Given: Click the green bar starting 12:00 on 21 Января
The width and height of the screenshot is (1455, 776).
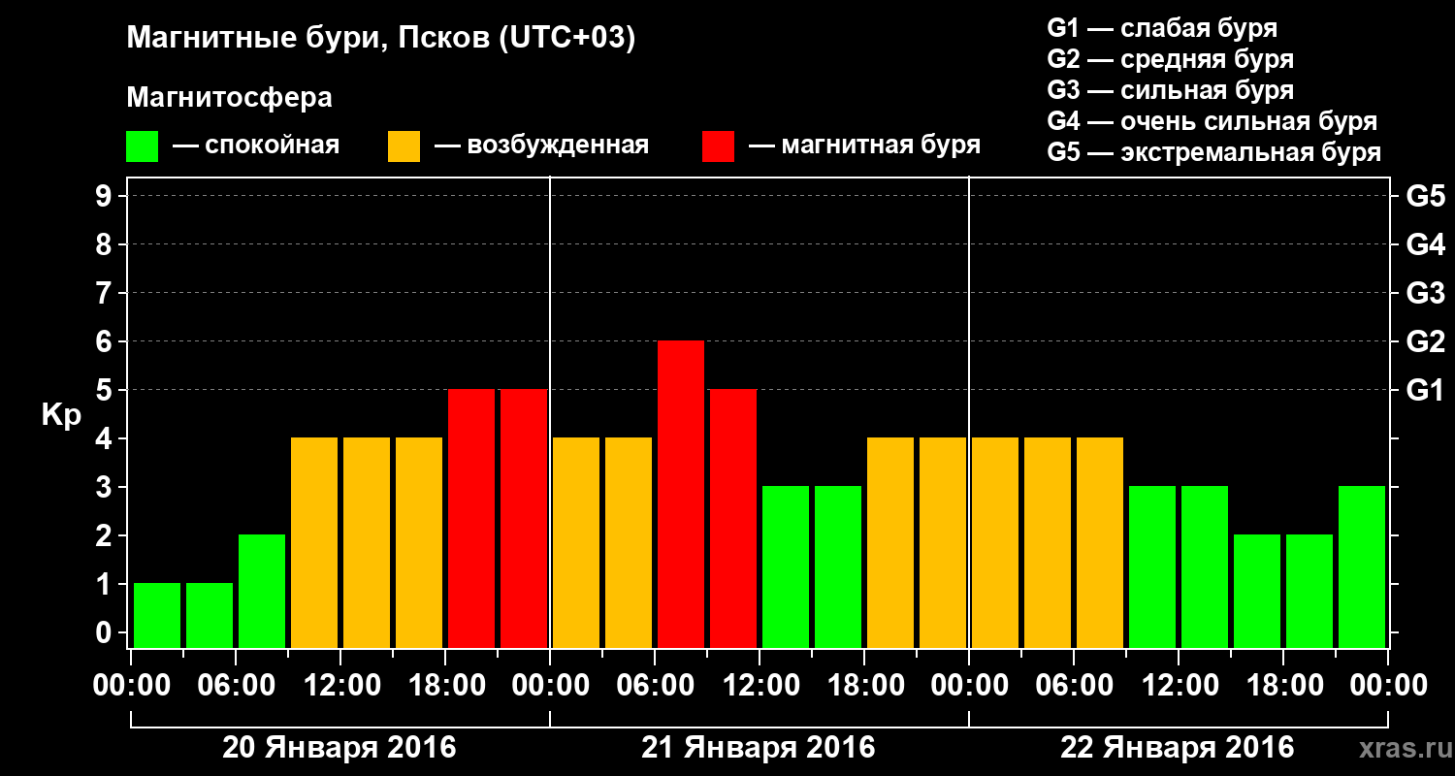Looking at the screenshot, I should coord(786,566).
